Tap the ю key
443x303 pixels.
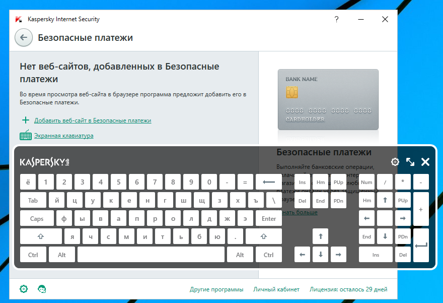[217, 236]
